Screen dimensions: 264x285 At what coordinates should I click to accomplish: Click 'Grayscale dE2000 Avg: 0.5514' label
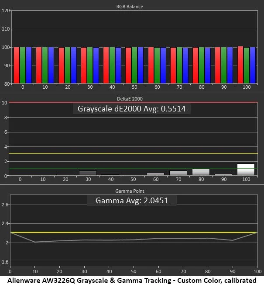(131, 109)
